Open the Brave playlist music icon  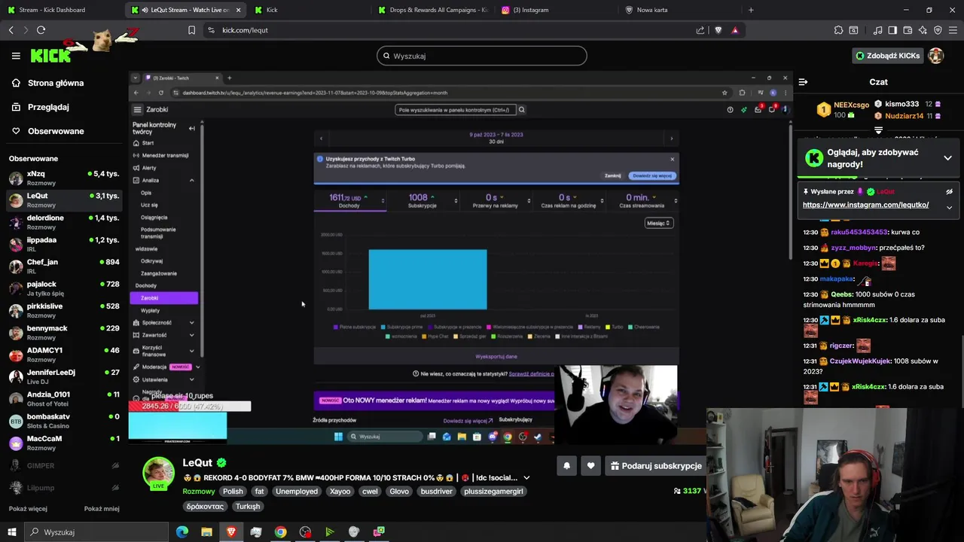(877, 30)
